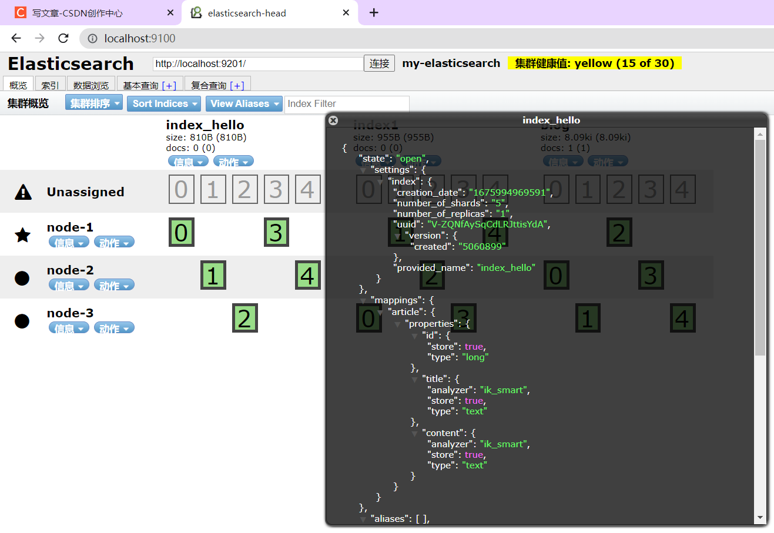The width and height of the screenshot is (774, 533).
Task: Open node-1 信息 dropdown
Action: pos(69,242)
